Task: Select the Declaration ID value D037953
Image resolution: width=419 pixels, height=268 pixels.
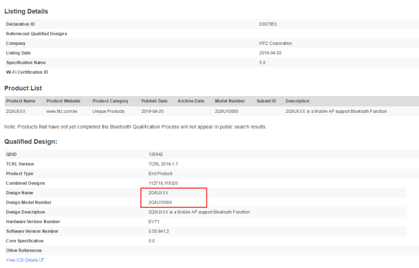Action: click(268, 24)
